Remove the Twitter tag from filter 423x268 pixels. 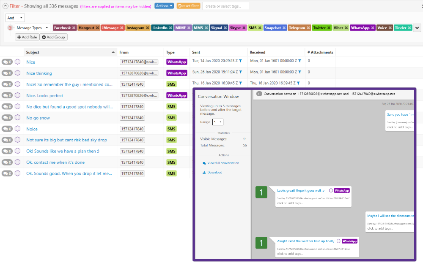click(x=329, y=28)
